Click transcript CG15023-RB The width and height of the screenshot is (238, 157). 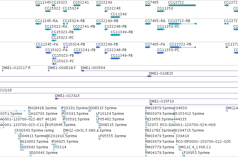click(x=62, y=32)
